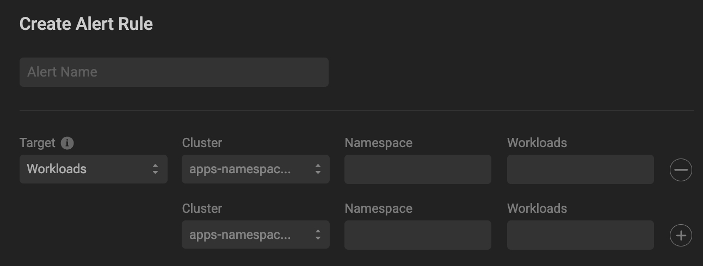This screenshot has width=703, height=266.
Task: Remove the first target row with minus icon
Action: coord(681,170)
